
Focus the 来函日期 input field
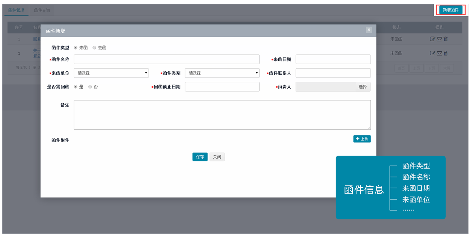pos(333,59)
